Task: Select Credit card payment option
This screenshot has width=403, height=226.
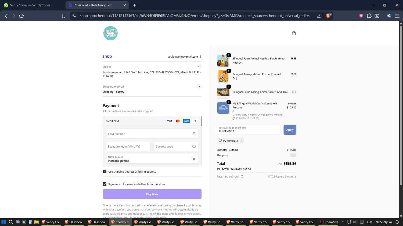Action: 152,121
